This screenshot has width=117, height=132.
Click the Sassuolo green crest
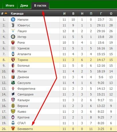point(13,83)
